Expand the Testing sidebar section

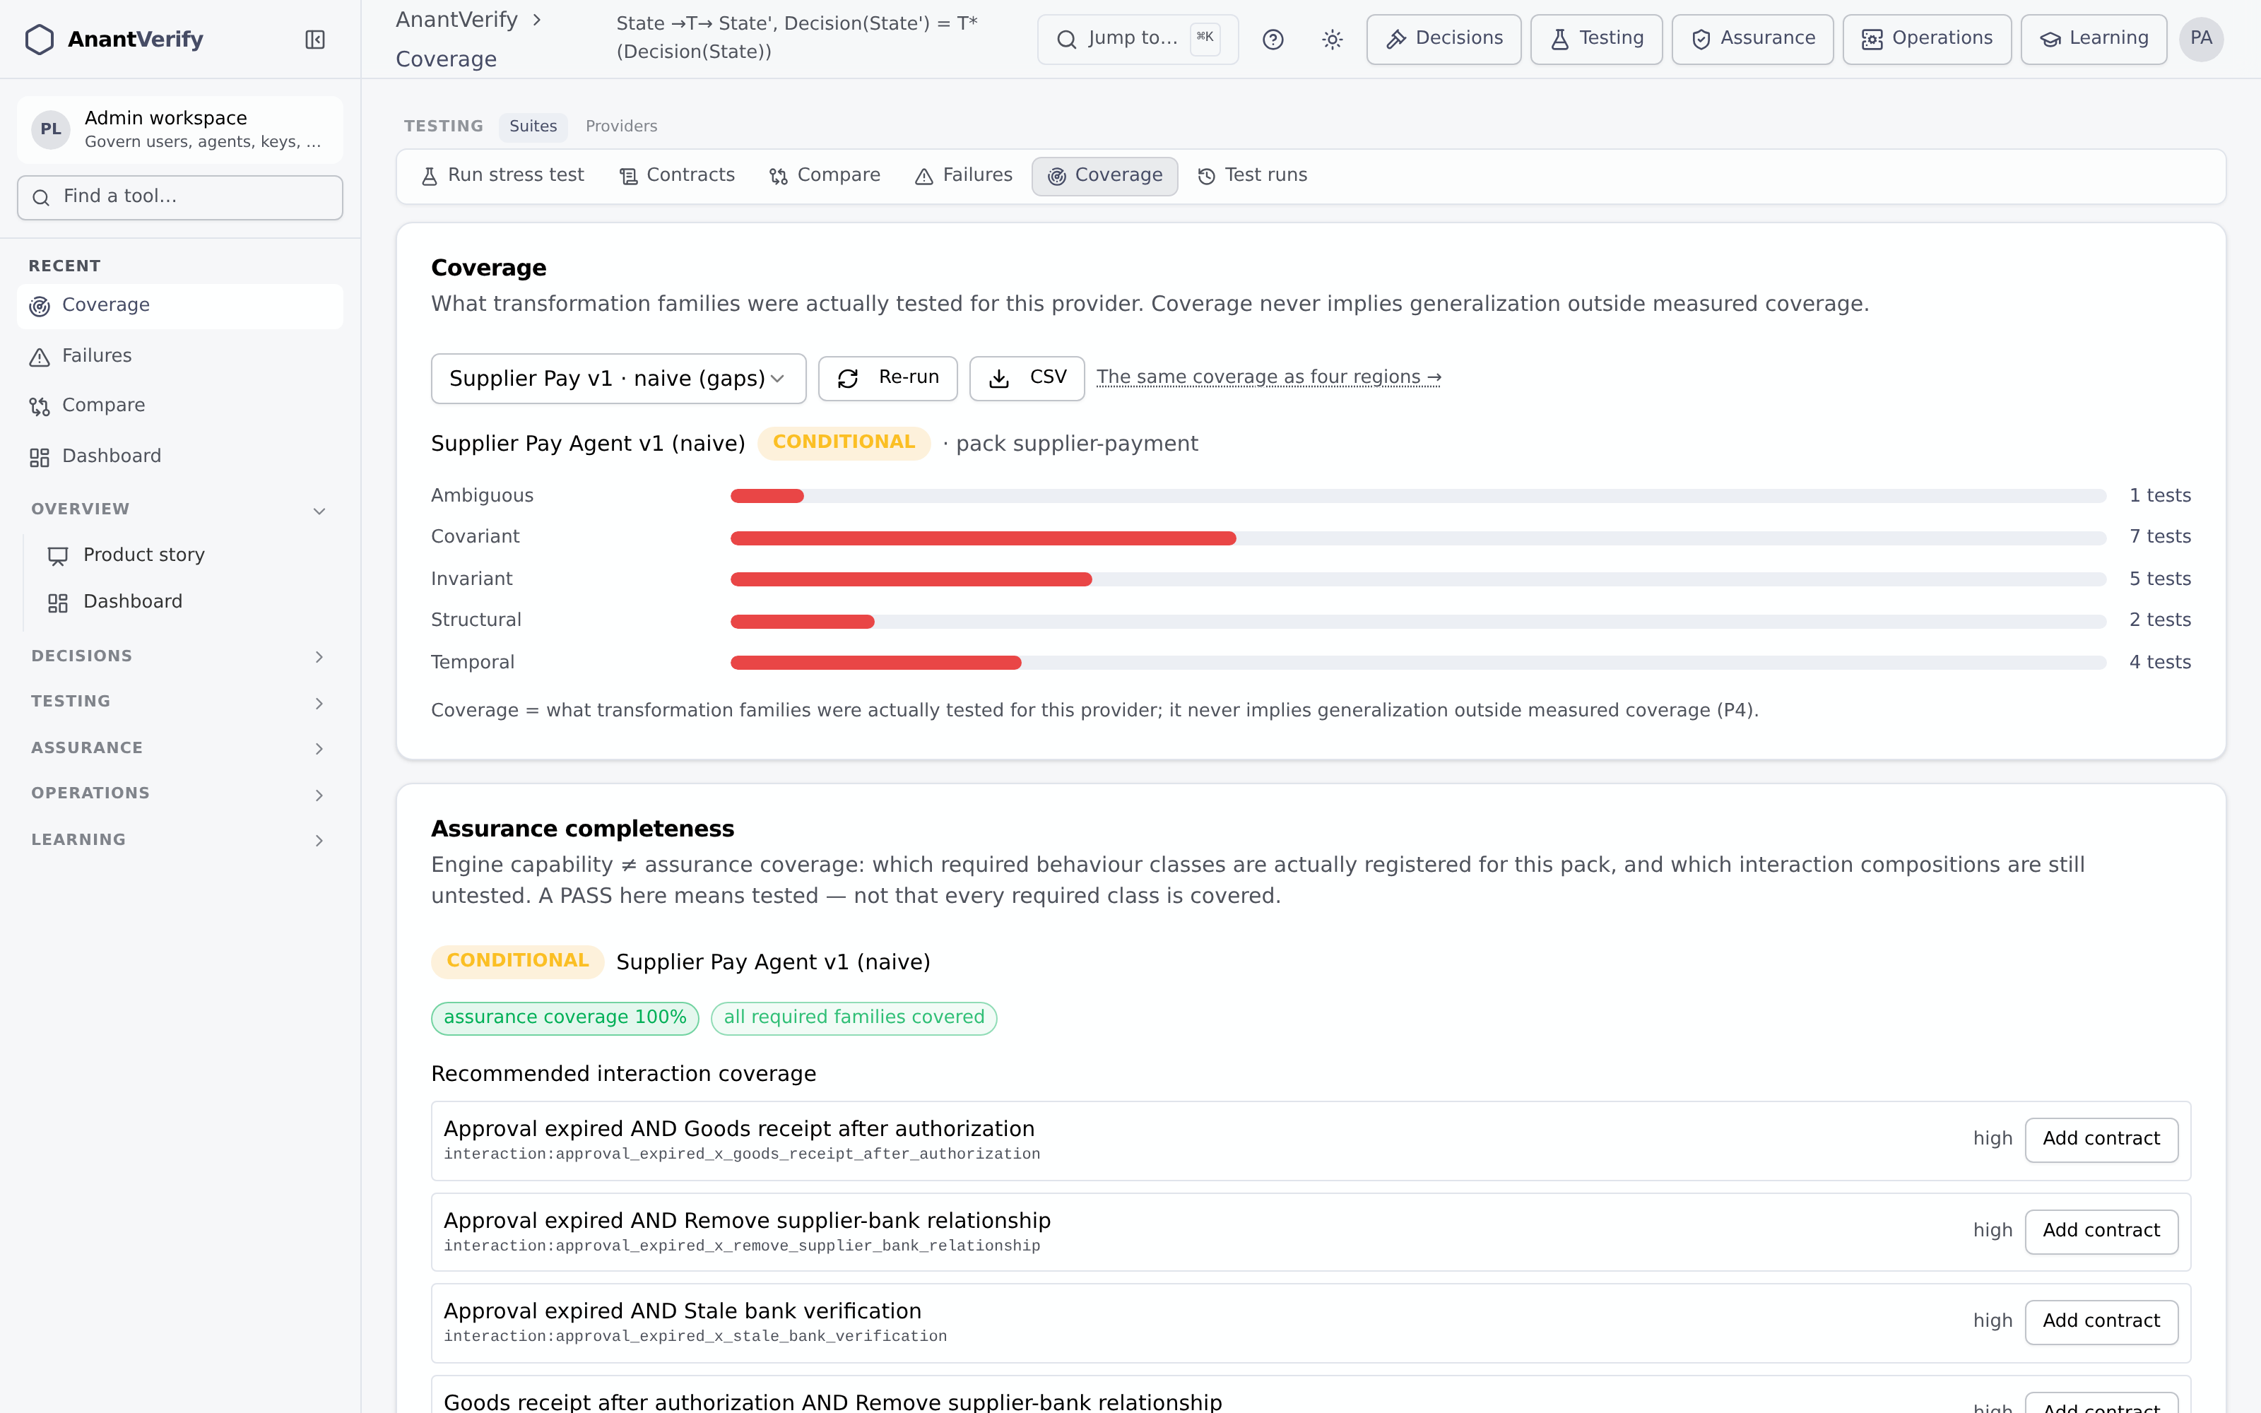pyautogui.click(x=180, y=702)
